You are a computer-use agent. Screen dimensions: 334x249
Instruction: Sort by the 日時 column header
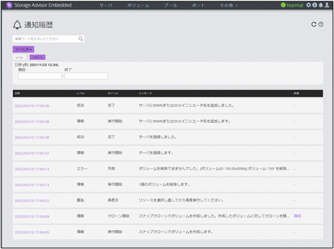tap(17, 93)
